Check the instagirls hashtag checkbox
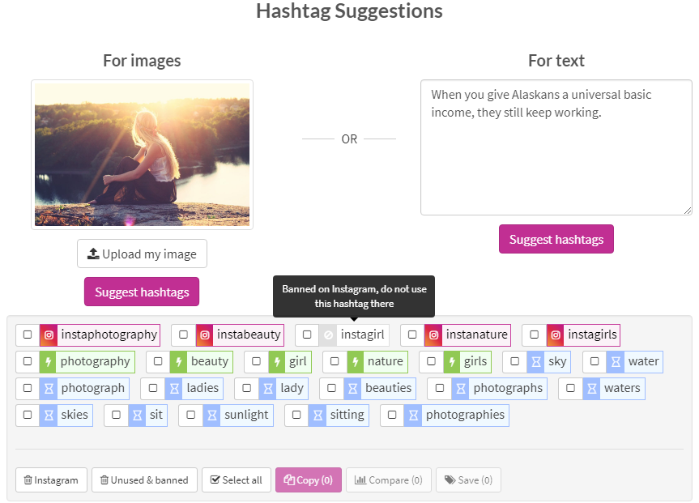699x503 pixels. click(x=534, y=335)
